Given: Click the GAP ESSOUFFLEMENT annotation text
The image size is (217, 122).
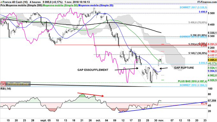Looking at the screenshot, I should tap(93, 70).
